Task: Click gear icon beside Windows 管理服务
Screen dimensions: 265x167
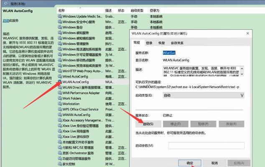Action: coord(60,43)
